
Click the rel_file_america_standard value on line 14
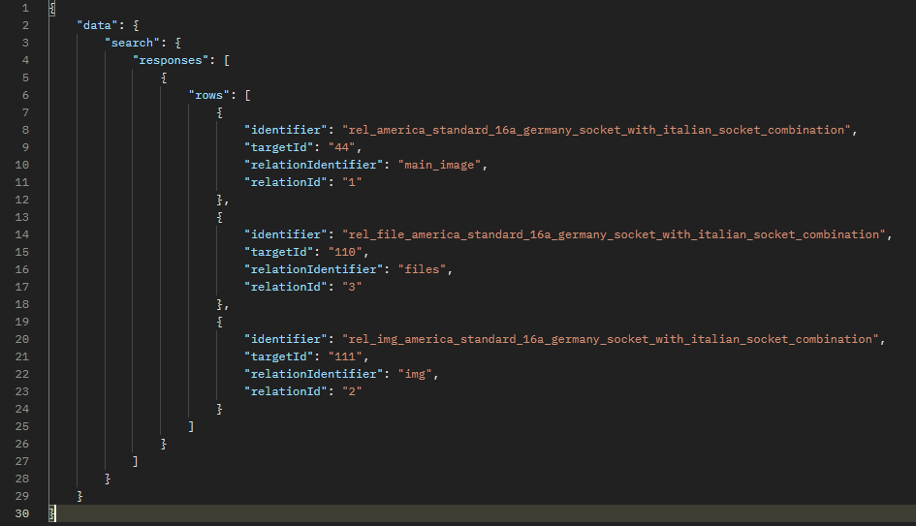pyautogui.click(x=614, y=234)
